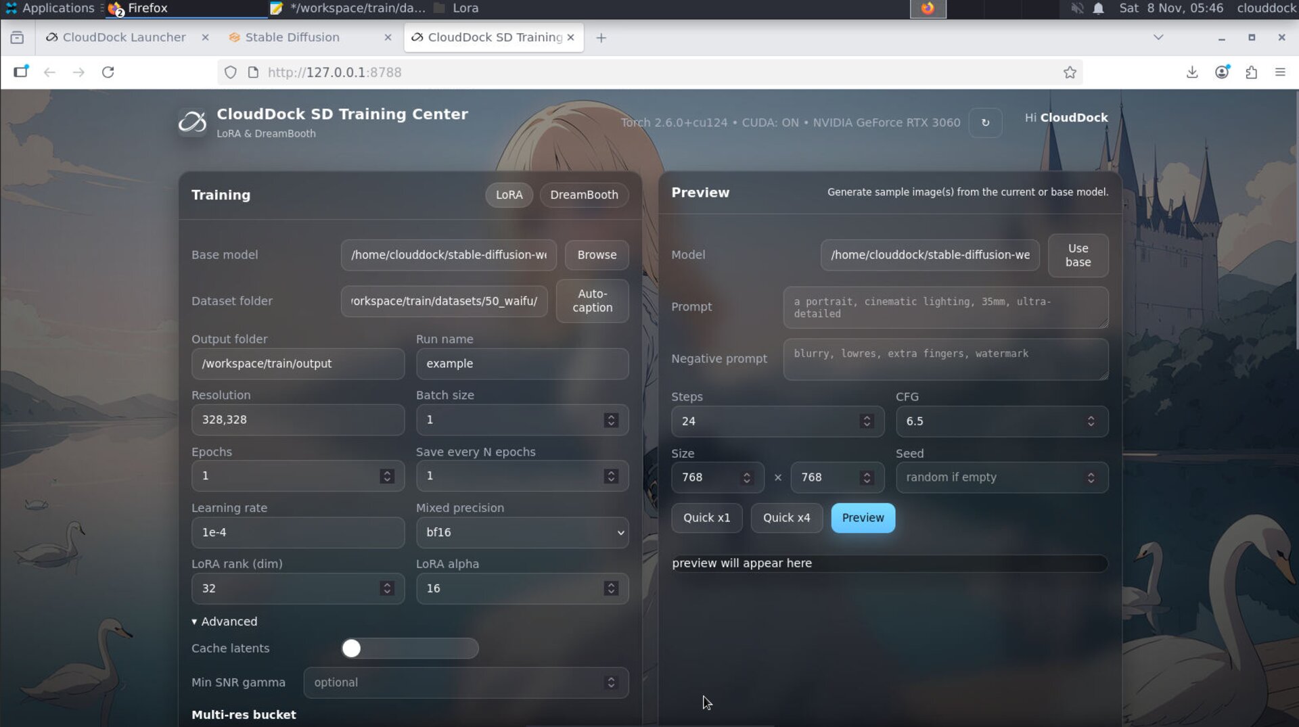
Task: Toggle the Cache latents switch
Action: 409,648
